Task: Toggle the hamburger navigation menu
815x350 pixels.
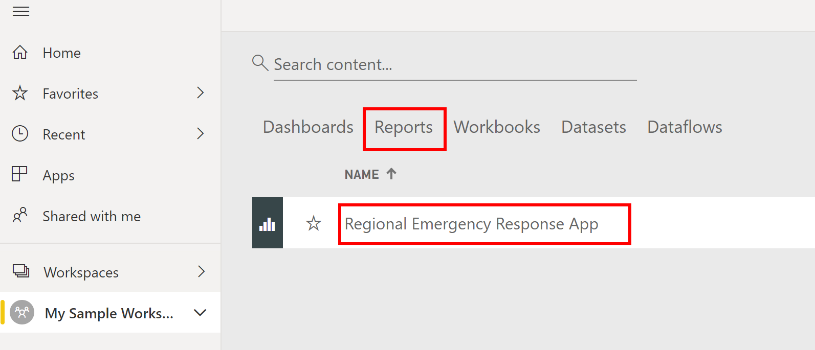Action: click(21, 11)
